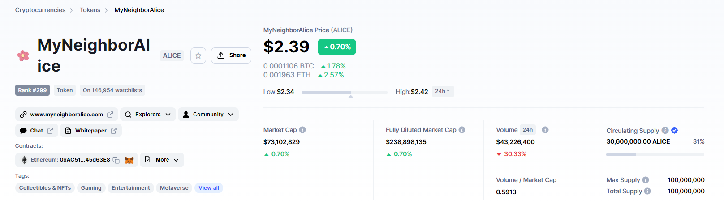
Task: Click the low-high price range bar
Action: pos(345,92)
